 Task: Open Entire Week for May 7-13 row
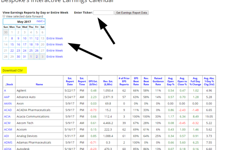(x=55, y=38)
